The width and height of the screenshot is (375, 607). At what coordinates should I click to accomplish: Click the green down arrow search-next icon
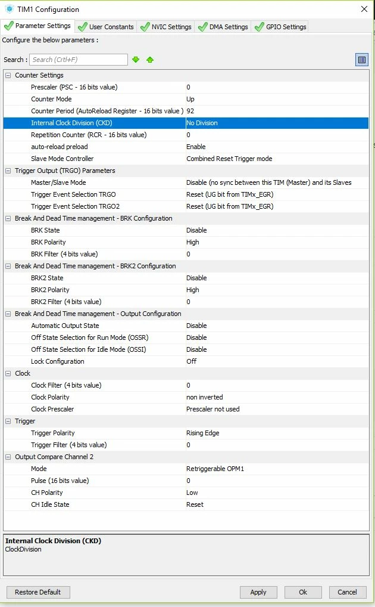[x=136, y=60]
